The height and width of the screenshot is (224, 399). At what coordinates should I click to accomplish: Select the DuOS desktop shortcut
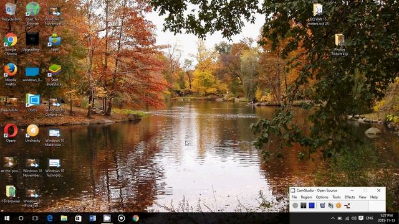(x=32, y=103)
